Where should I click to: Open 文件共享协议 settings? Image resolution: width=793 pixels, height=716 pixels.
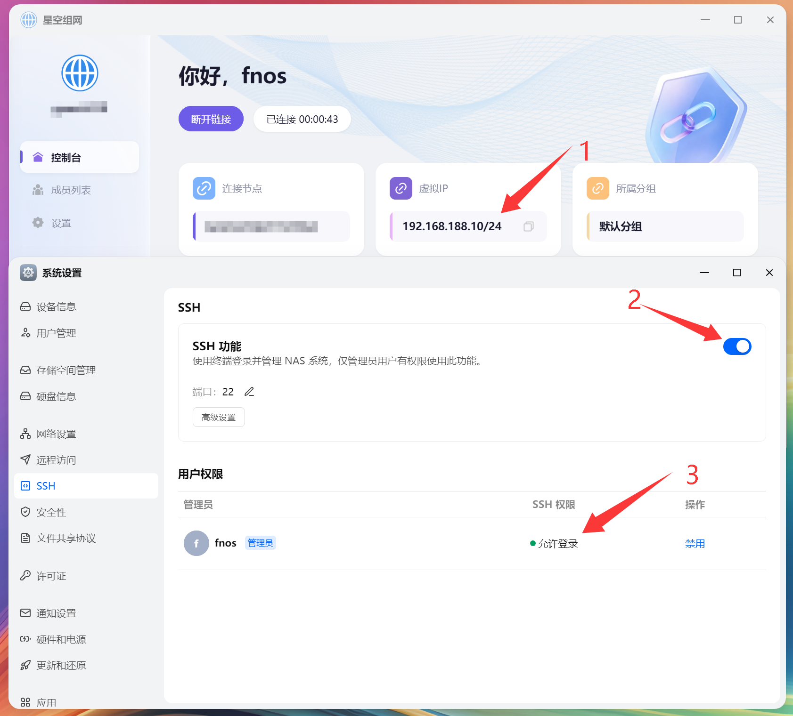[x=66, y=538]
